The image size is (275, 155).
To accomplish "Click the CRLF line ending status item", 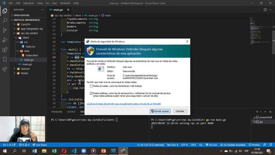I will (193, 145).
